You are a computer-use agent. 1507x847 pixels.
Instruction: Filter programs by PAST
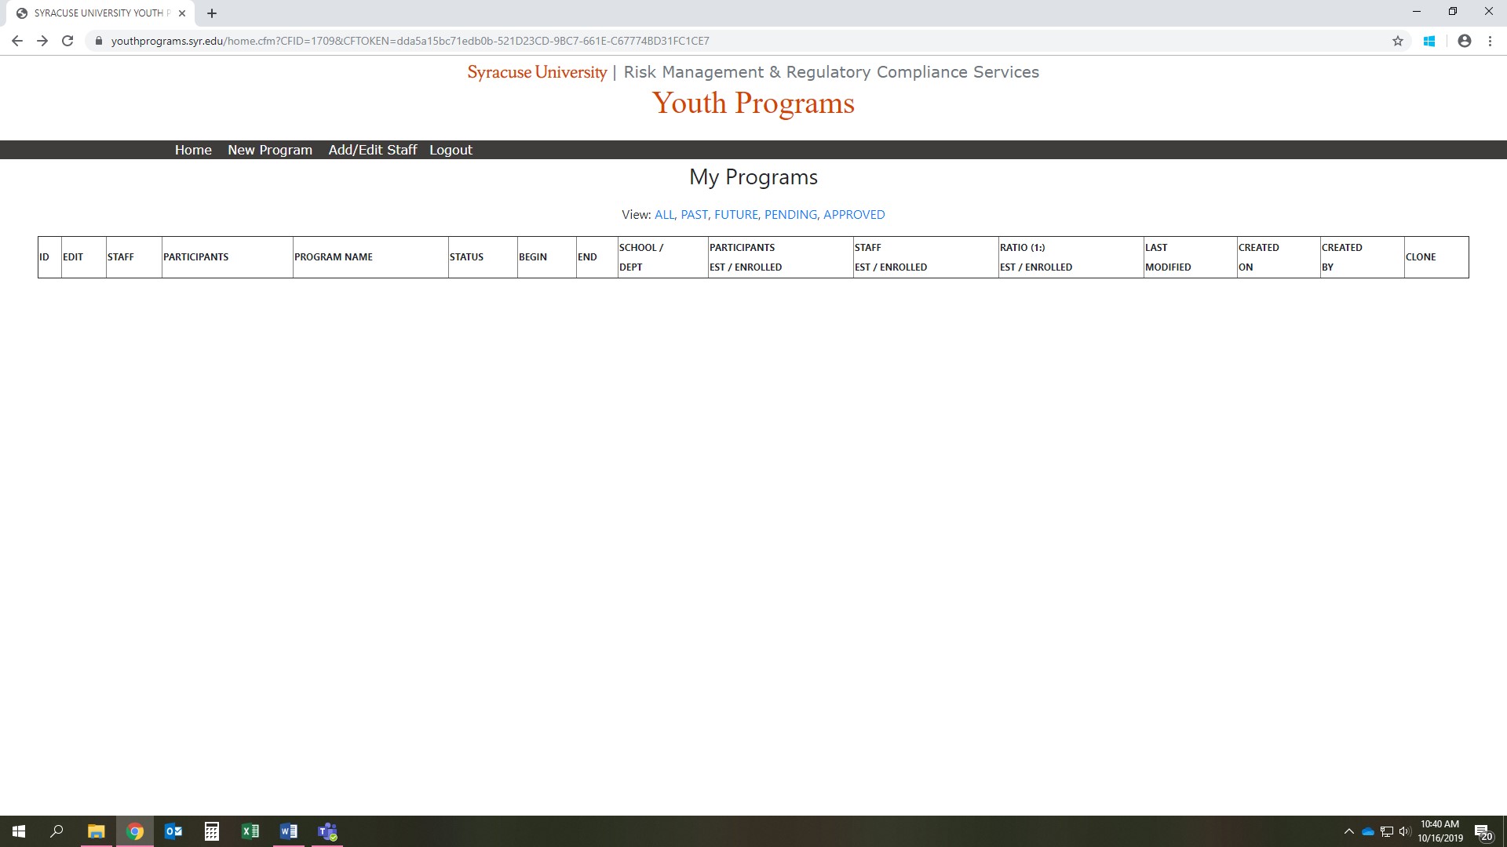pos(694,214)
